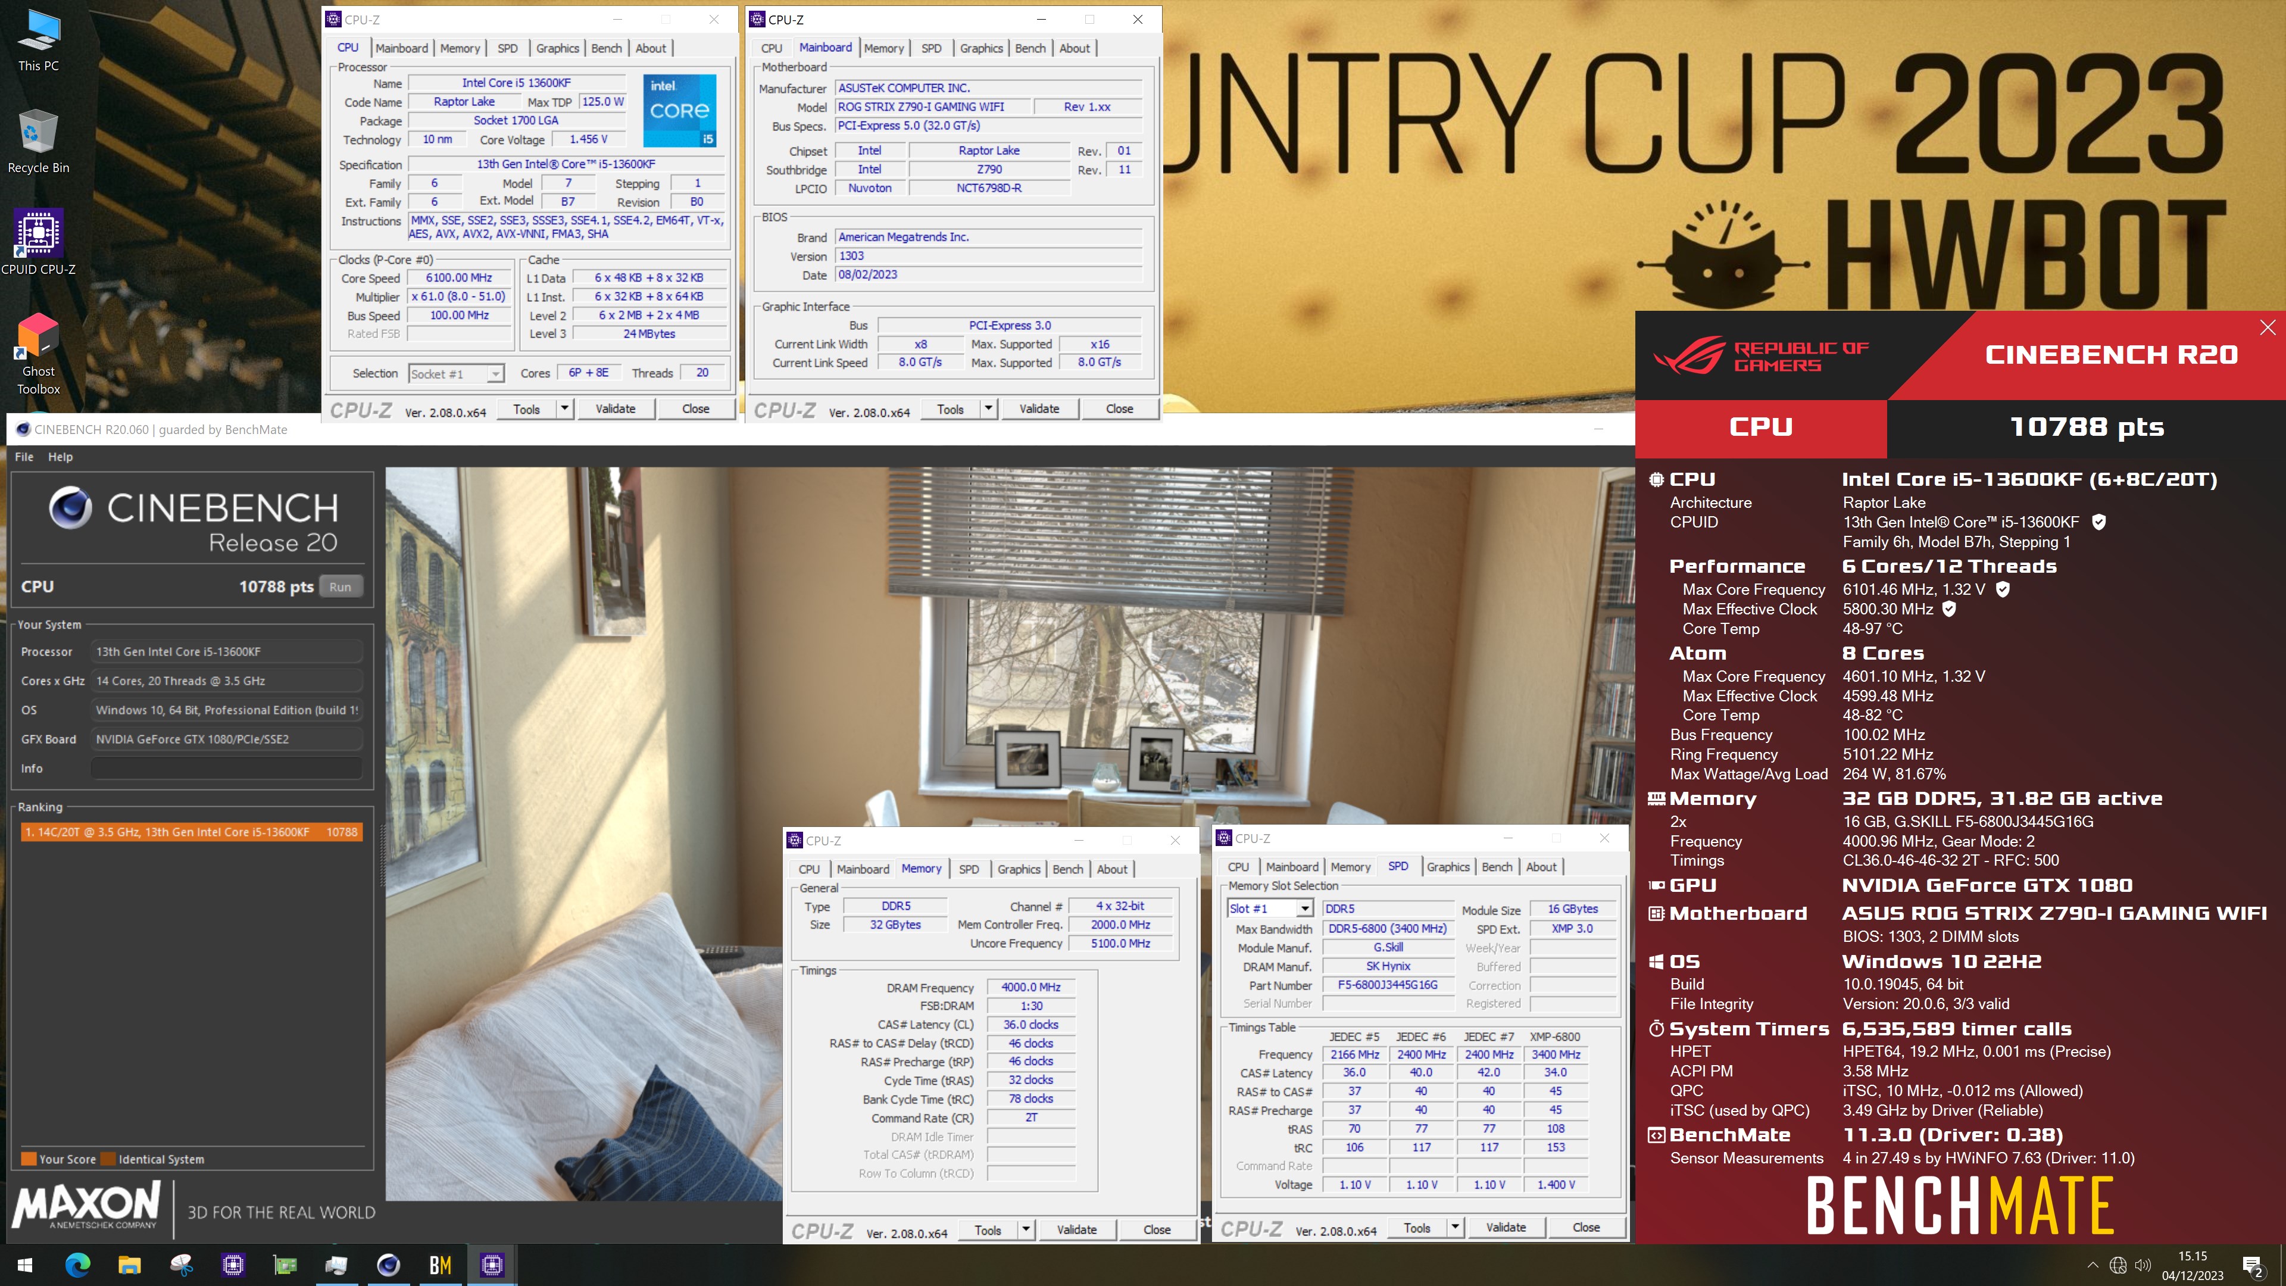Click BIOS Version 1303 field
Image resolution: width=2286 pixels, height=1286 pixels.
pos(989,255)
